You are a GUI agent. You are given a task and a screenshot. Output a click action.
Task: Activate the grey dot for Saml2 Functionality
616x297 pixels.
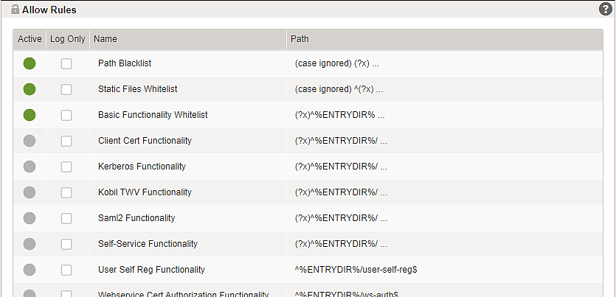[x=30, y=218]
